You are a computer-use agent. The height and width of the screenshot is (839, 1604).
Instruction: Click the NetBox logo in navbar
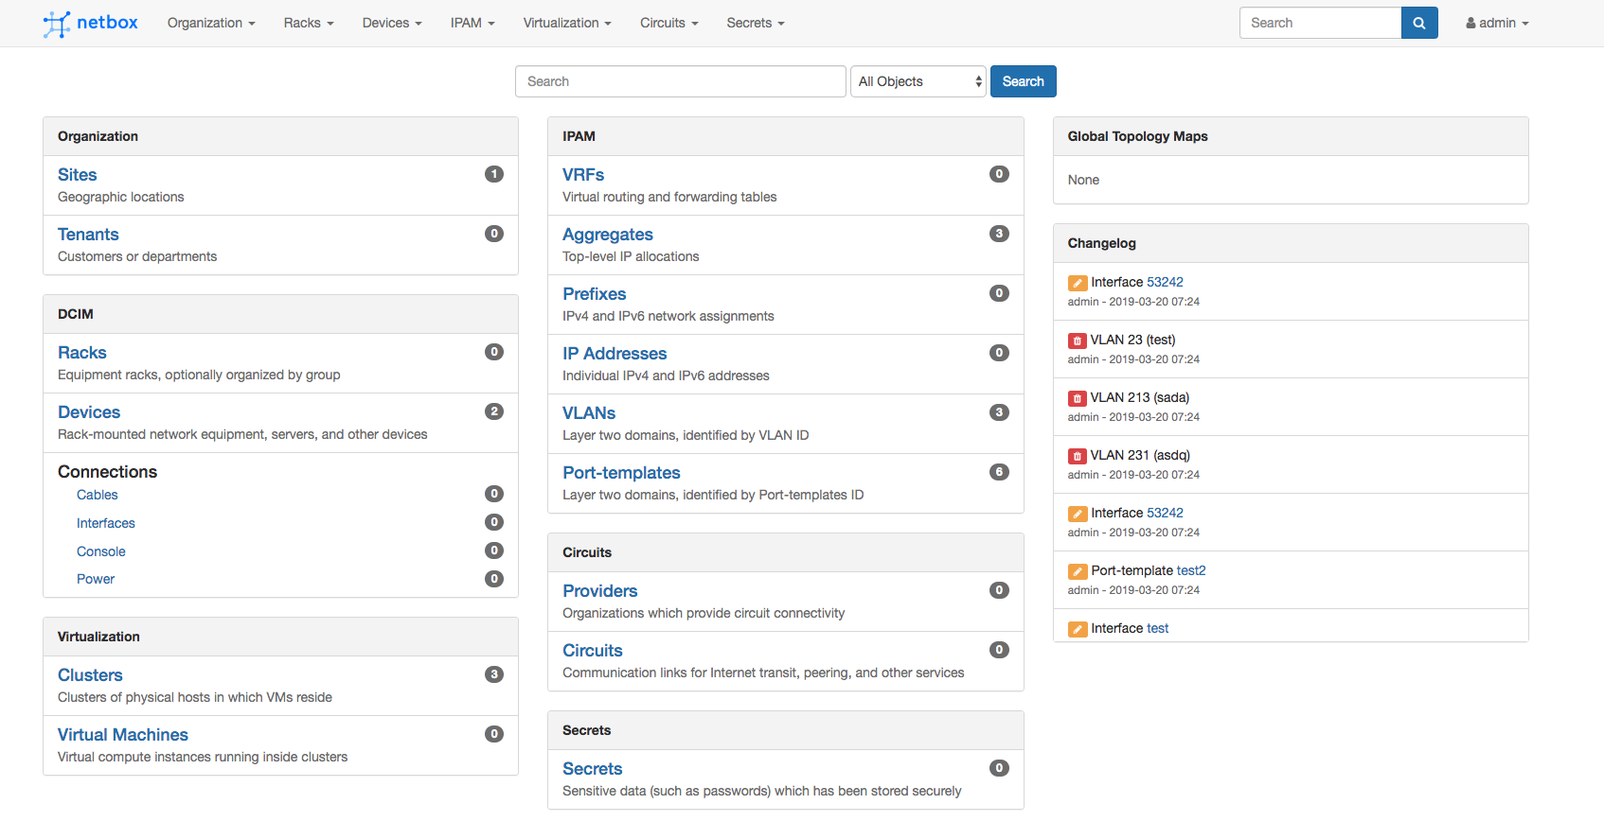click(91, 23)
